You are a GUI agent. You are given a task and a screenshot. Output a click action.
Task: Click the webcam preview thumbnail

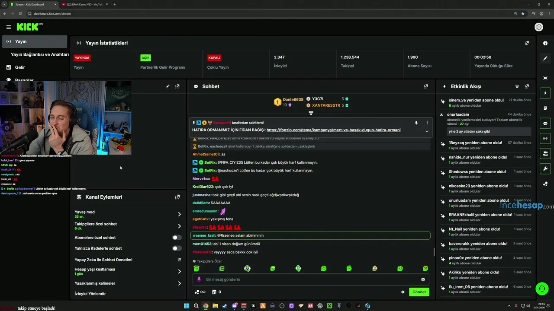tap(65, 117)
